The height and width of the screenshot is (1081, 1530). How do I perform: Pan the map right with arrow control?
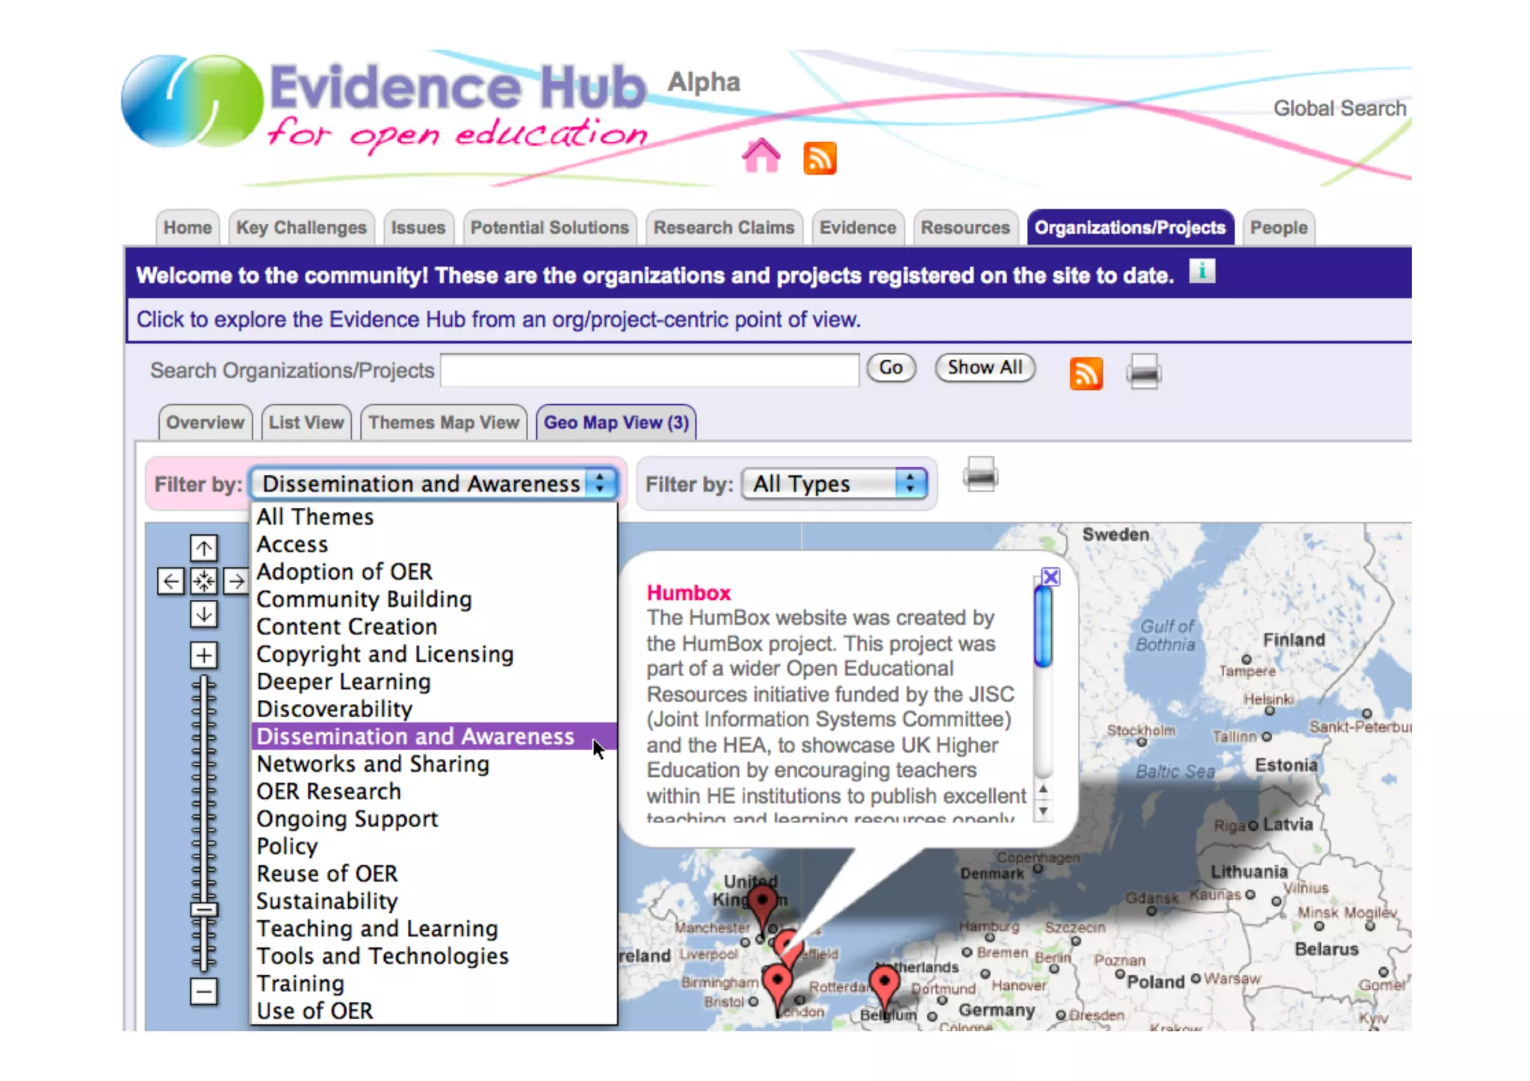click(235, 580)
